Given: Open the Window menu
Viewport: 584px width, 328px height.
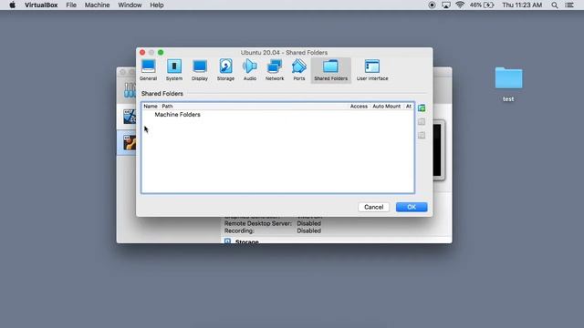Looking at the screenshot, I should tap(130, 5).
